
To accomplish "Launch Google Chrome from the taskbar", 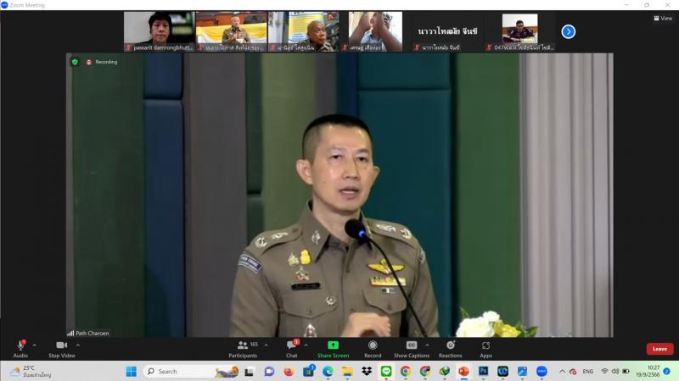I will pyautogui.click(x=406, y=371).
